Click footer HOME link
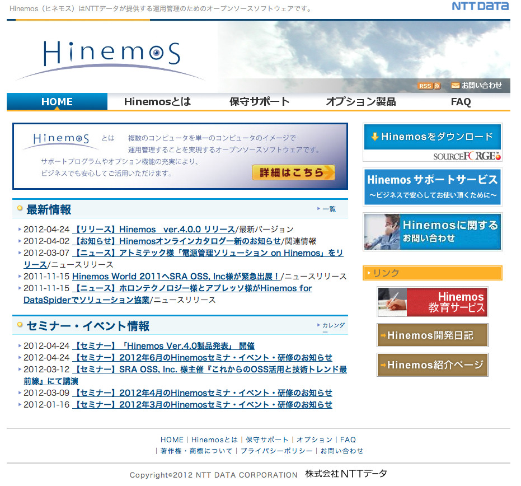This screenshot has width=521, height=486. coord(172,440)
